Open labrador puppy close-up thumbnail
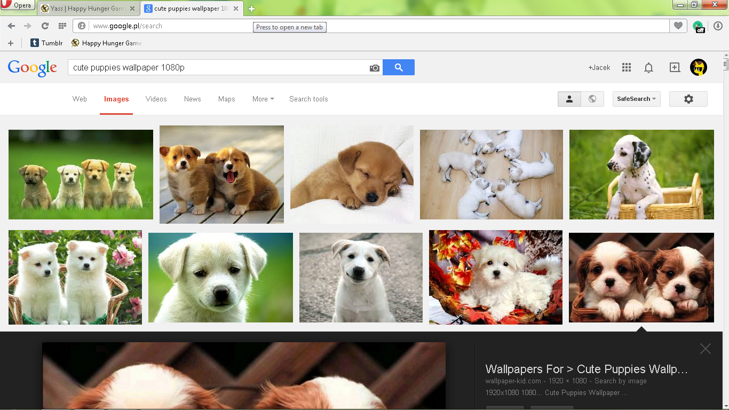729x410 pixels. coord(220,278)
